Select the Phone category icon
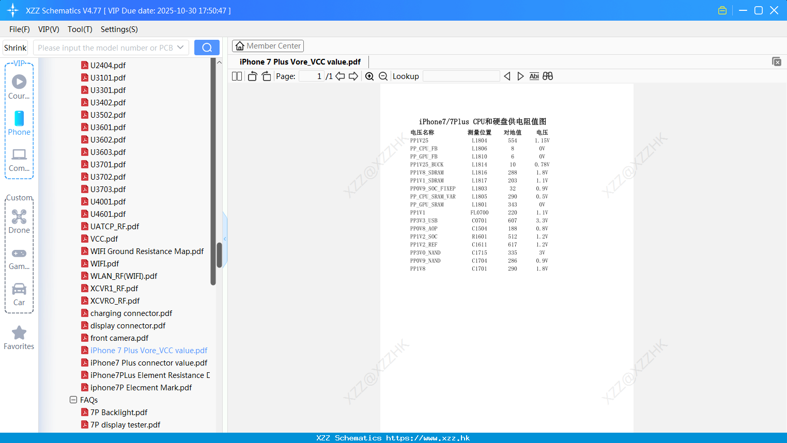This screenshot has width=787, height=443. tap(19, 123)
